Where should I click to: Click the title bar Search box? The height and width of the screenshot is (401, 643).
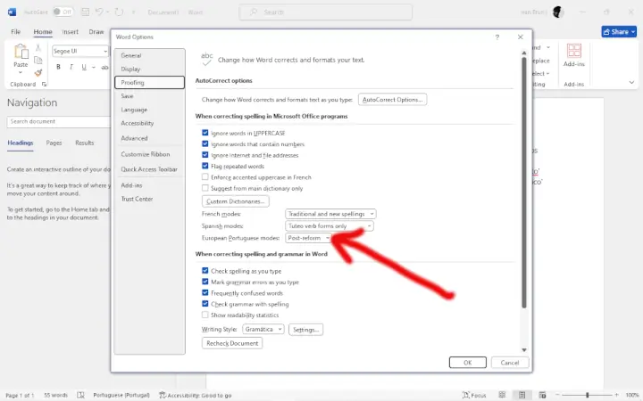pos(326,12)
